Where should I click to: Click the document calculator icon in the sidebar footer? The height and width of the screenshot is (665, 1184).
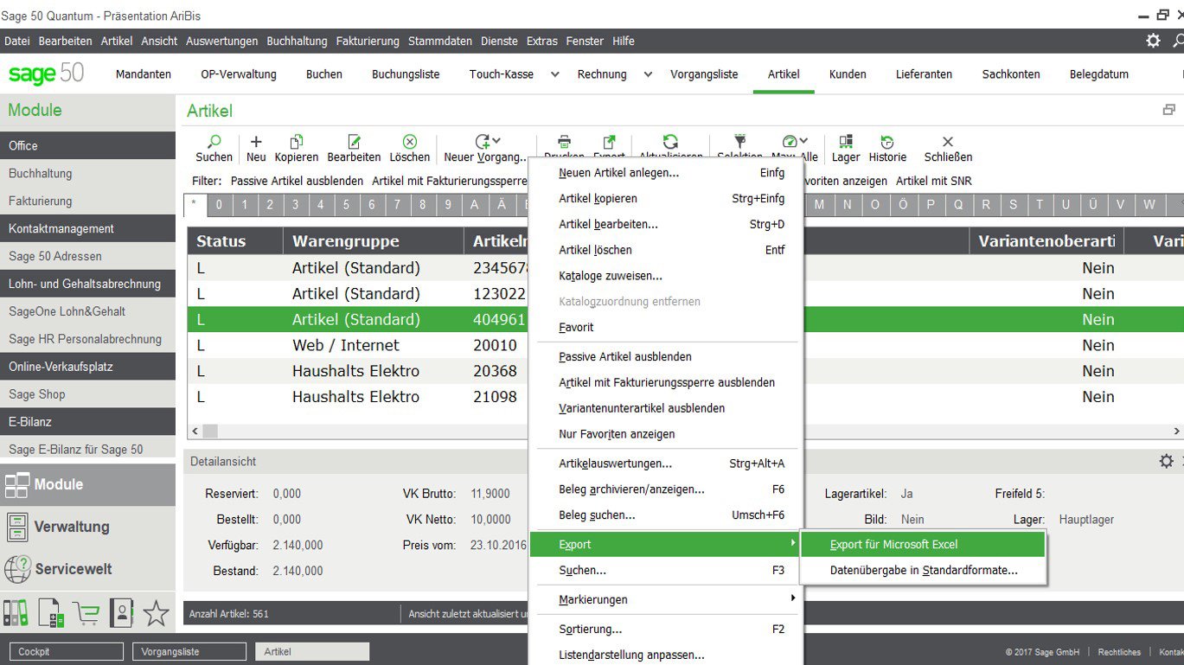pyautogui.click(x=51, y=612)
